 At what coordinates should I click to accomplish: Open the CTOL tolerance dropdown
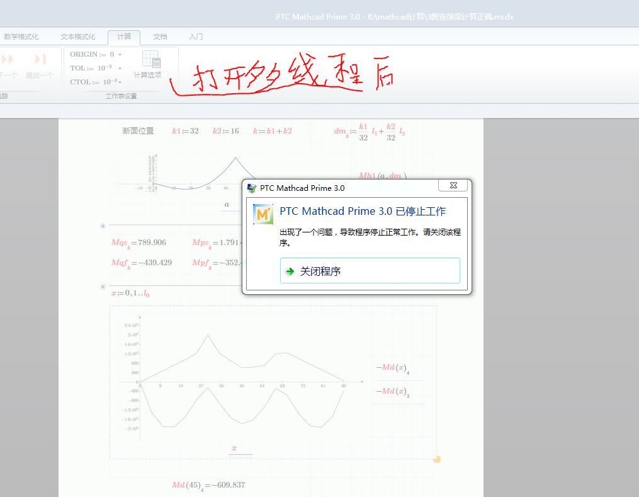tap(120, 83)
